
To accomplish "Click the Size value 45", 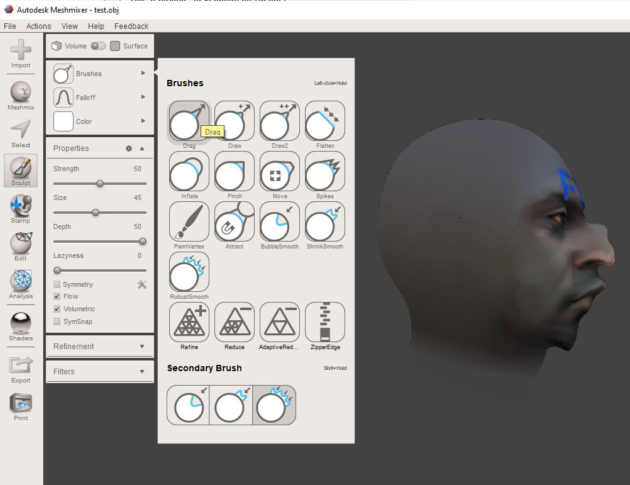I will coord(138,198).
